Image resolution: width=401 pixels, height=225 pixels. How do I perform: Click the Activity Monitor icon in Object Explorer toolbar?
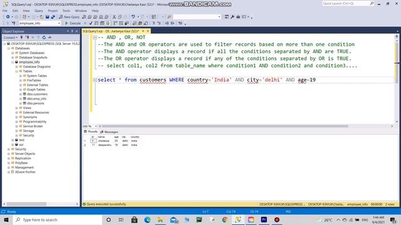pyautogui.click(x=49, y=37)
